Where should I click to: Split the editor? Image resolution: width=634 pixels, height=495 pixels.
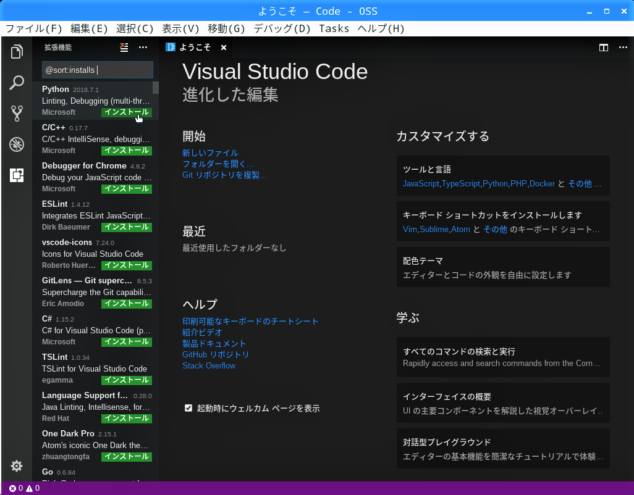point(604,48)
